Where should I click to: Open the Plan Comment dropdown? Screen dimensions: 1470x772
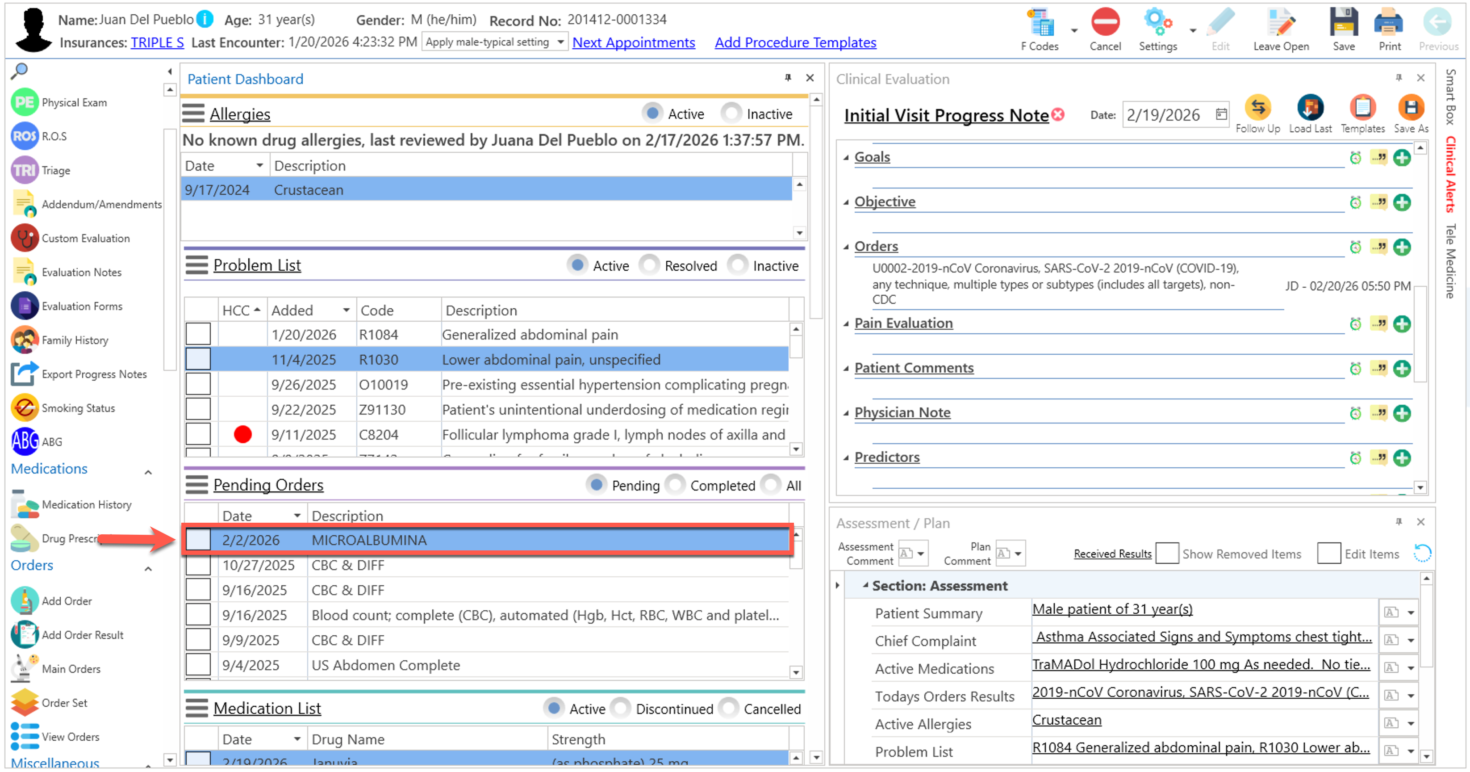[x=1018, y=553]
